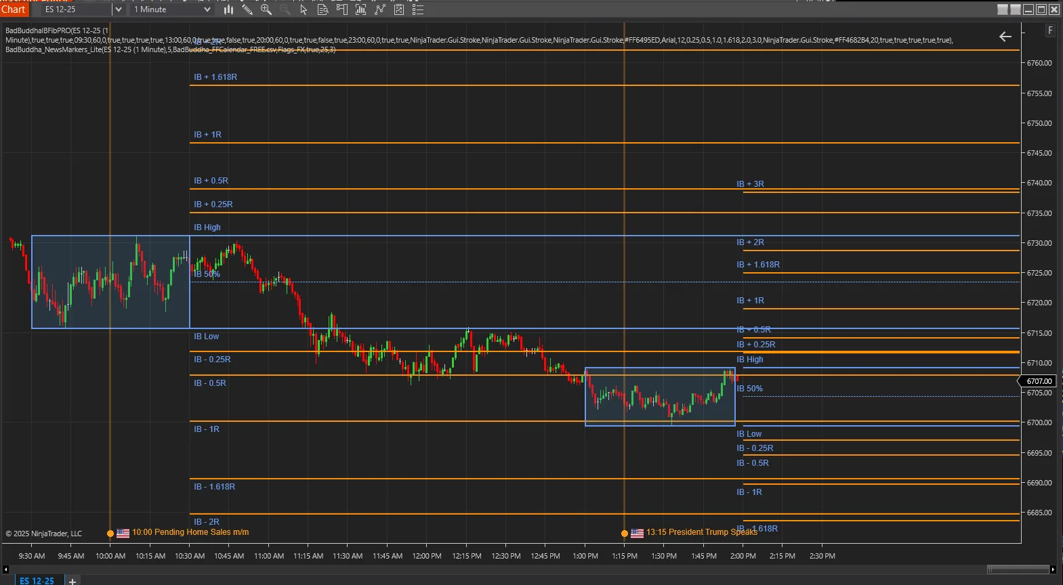Open the drawing tools pencil menu
The width and height of the screenshot is (1063, 585).
[247, 9]
